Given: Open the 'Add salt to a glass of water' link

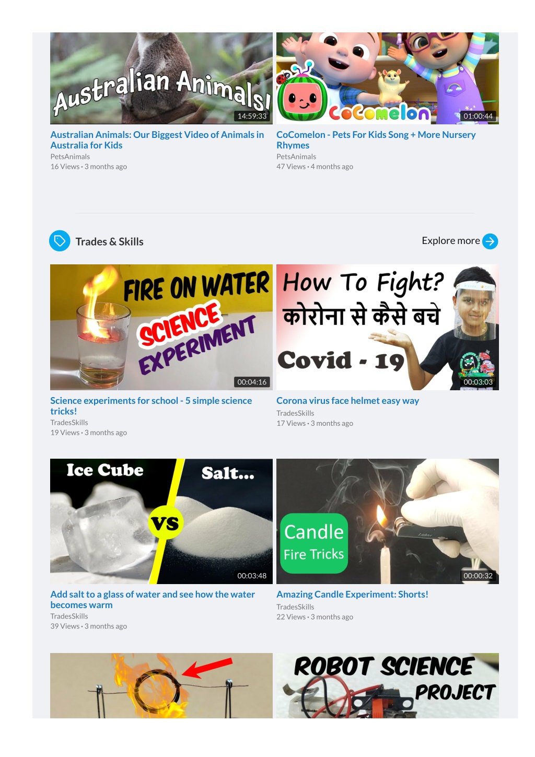Looking at the screenshot, I should [x=153, y=600].
